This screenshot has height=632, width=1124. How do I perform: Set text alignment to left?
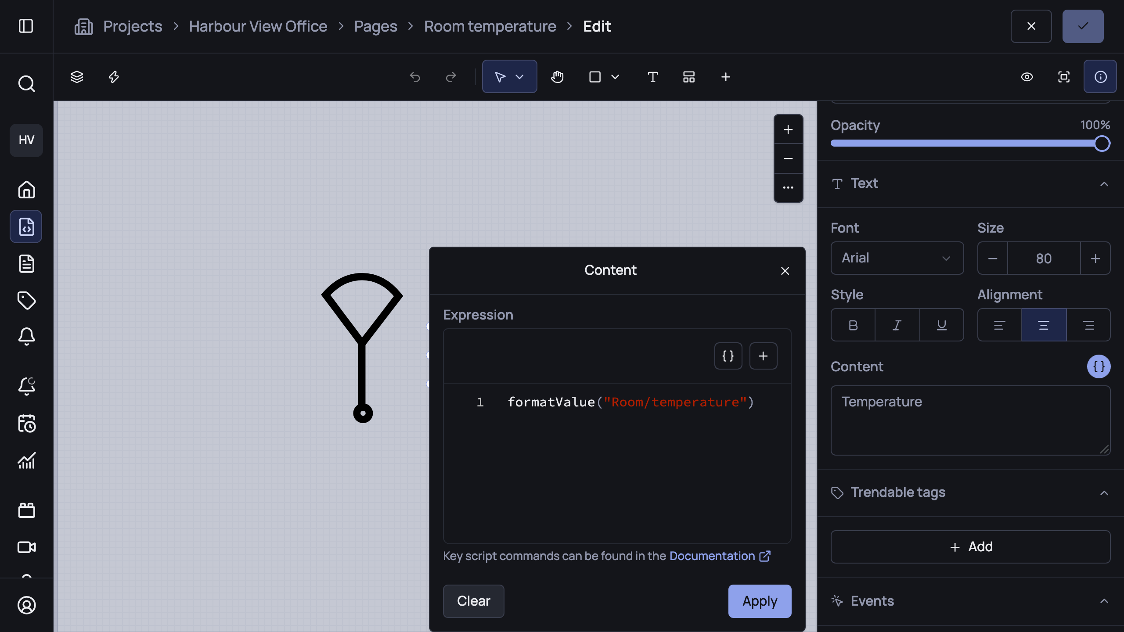pos(1000,325)
